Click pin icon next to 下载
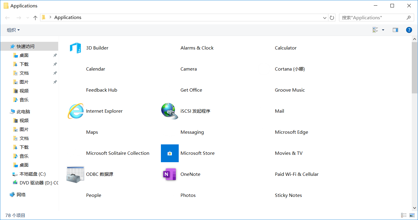The image size is (418, 220). pyautogui.click(x=55, y=64)
